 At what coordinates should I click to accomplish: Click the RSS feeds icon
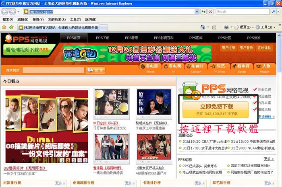coord(214,27)
